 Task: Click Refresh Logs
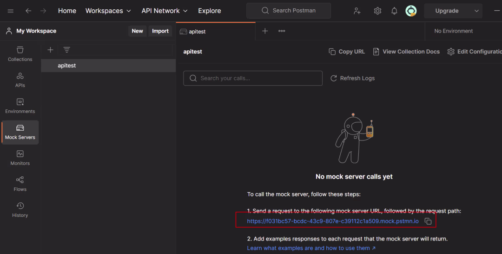click(x=352, y=78)
